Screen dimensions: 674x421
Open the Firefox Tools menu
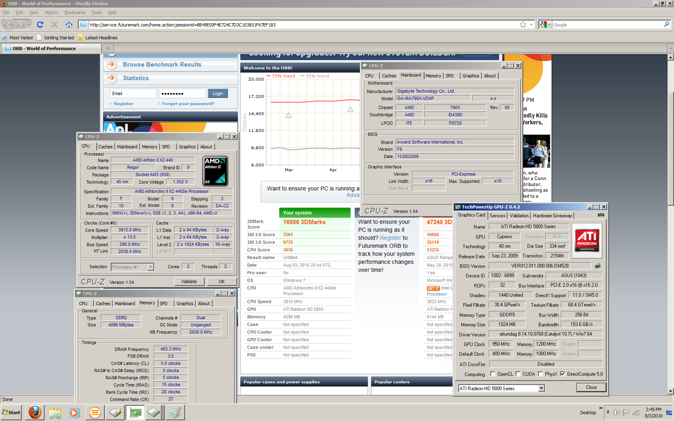pyautogui.click(x=96, y=13)
